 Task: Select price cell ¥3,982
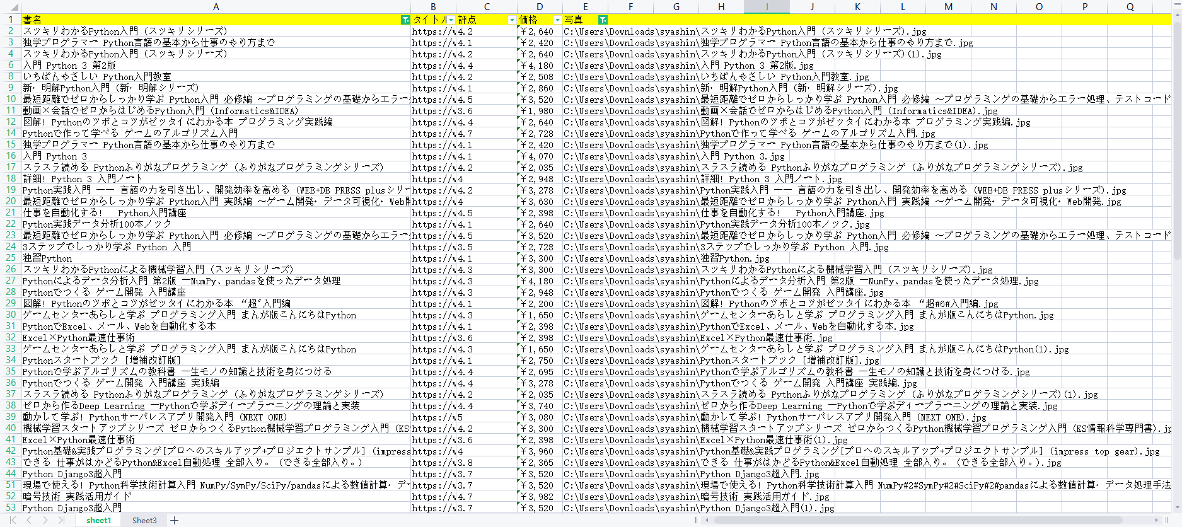click(x=540, y=496)
